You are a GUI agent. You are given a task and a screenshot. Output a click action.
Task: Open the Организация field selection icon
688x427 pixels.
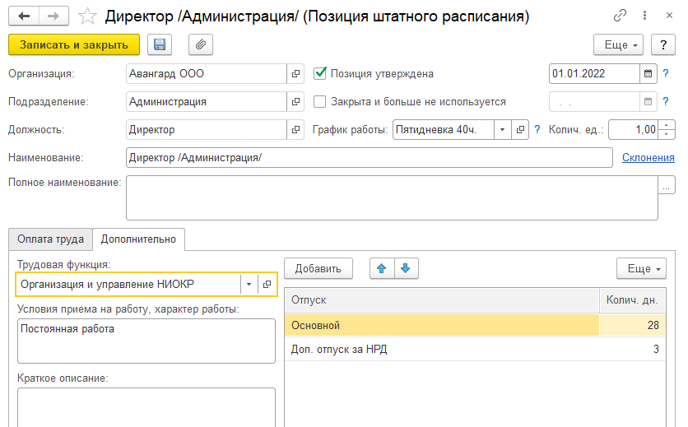[x=295, y=74]
